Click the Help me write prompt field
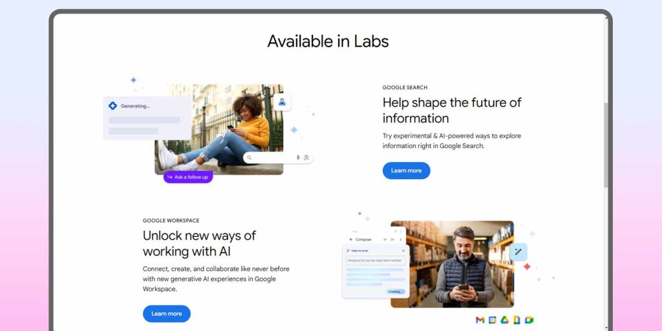This screenshot has height=331, width=662. (376, 261)
